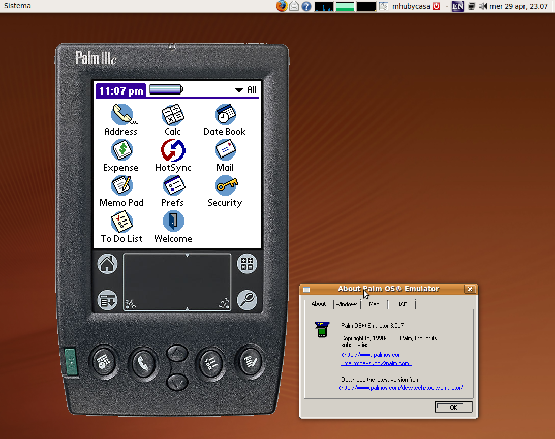Switch to the UAE tab
The image size is (555, 439).
click(402, 304)
